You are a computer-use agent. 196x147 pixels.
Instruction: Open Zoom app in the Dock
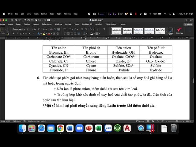(80, 128)
